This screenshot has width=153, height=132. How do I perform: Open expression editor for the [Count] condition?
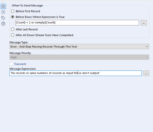144,23
